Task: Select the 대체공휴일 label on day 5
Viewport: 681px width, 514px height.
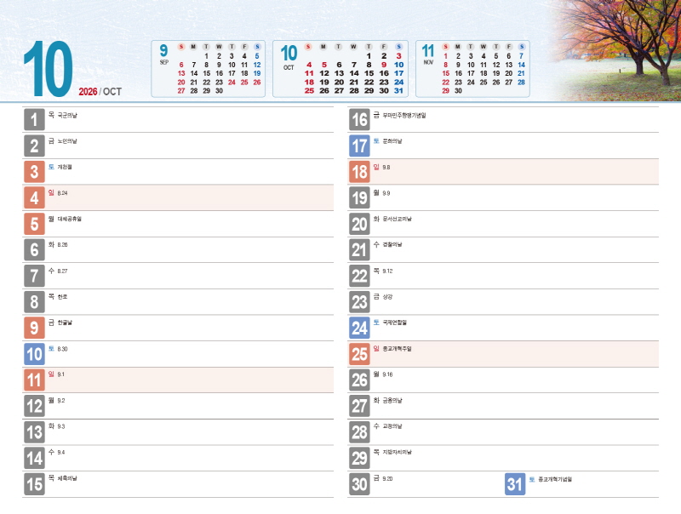Action: pos(70,219)
